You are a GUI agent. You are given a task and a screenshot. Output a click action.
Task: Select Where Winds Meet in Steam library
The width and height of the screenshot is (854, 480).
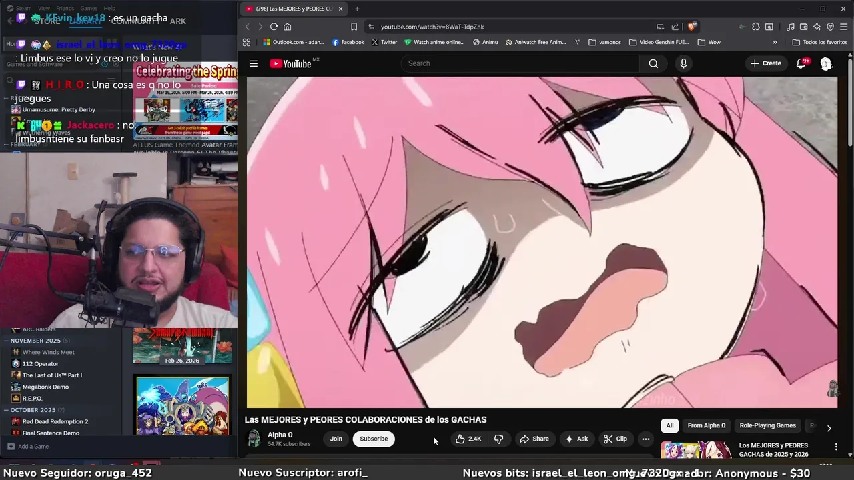click(x=49, y=352)
